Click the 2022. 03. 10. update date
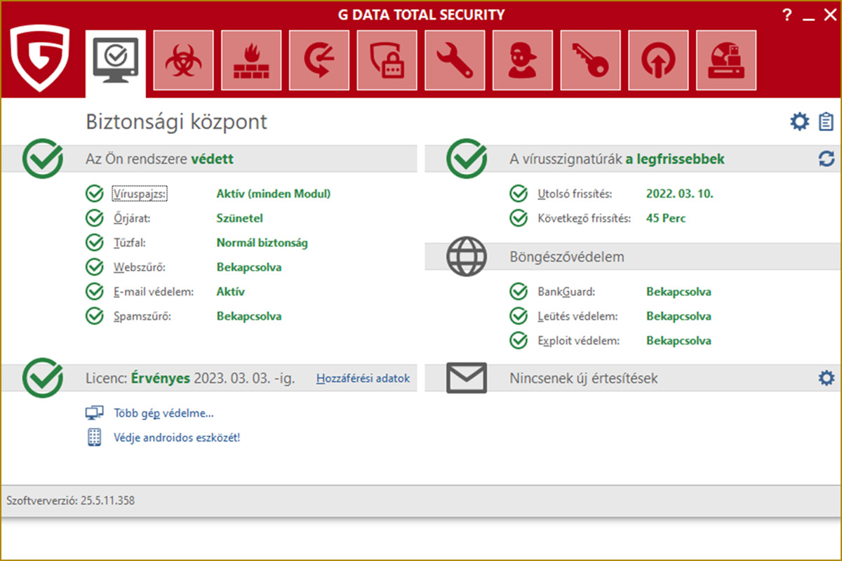 coord(680,194)
